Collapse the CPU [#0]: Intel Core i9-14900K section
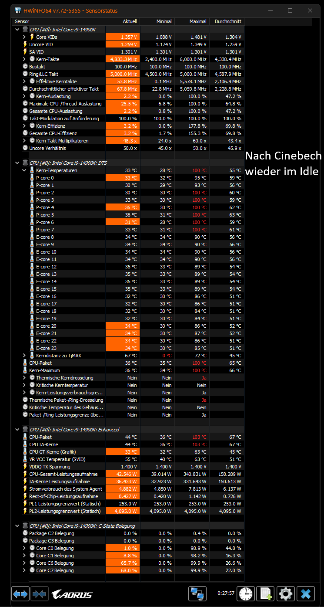This screenshot has height=607, width=324. 17,30
